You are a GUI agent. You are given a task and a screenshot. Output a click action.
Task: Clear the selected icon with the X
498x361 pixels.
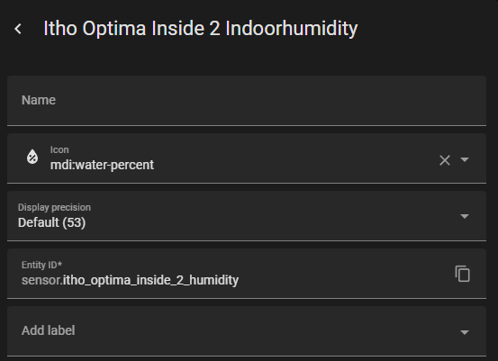(x=445, y=160)
